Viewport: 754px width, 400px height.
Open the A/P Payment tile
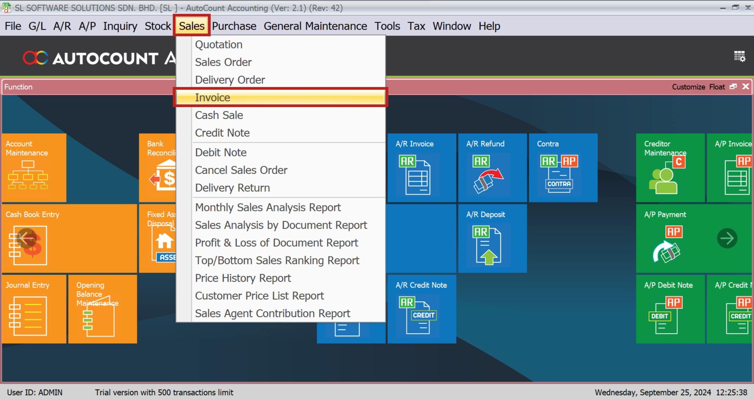coord(670,238)
